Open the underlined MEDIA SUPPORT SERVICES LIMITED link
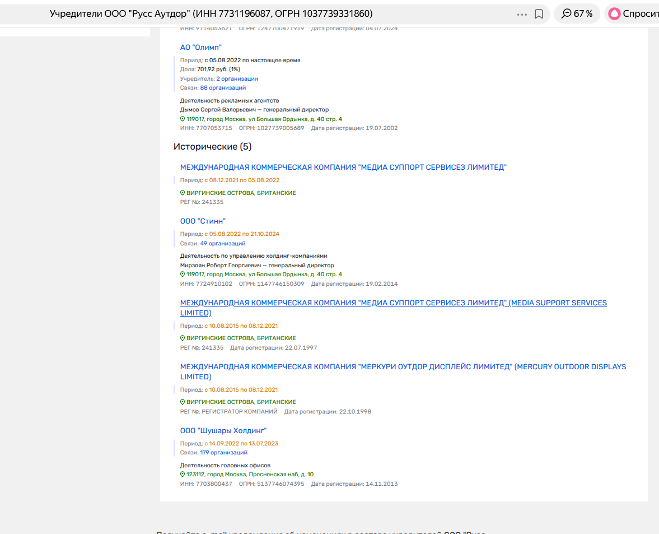Viewport: 659px width, 534px height. (x=393, y=303)
